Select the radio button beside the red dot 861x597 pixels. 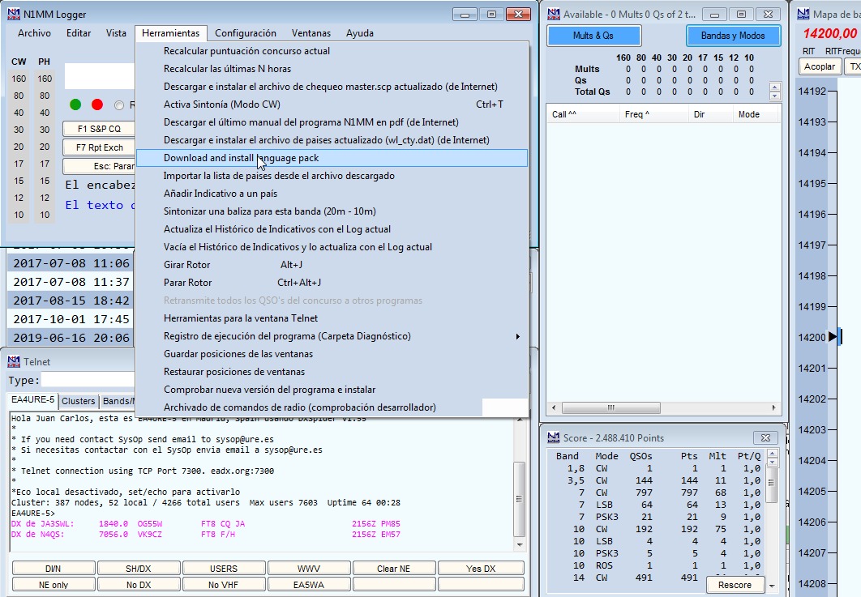tap(119, 104)
